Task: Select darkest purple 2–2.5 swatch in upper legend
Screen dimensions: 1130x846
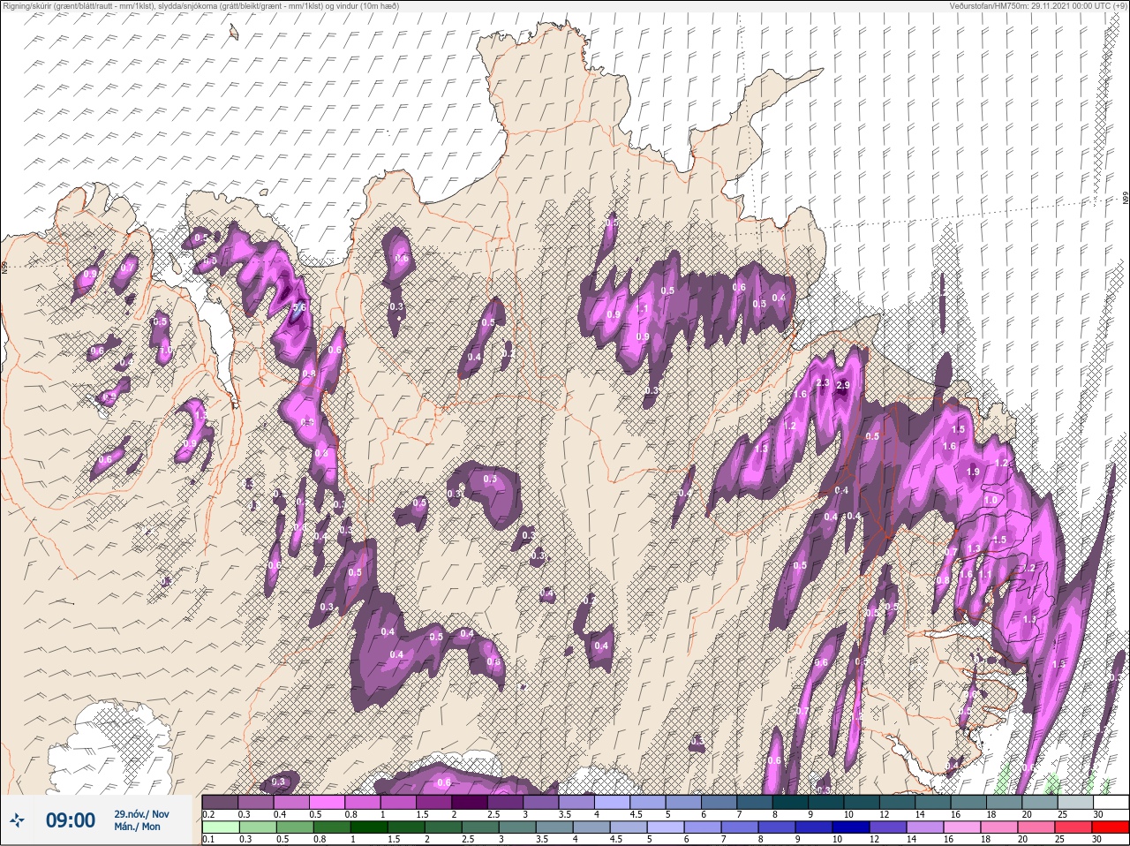Action: pyautogui.click(x=471, y=802)
